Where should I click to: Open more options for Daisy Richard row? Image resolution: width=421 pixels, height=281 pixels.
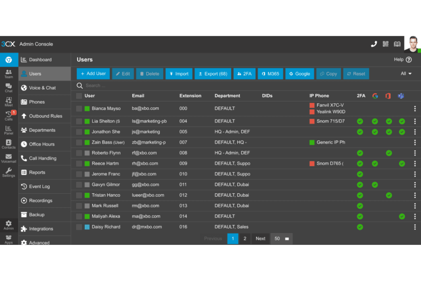click(415, 227)
